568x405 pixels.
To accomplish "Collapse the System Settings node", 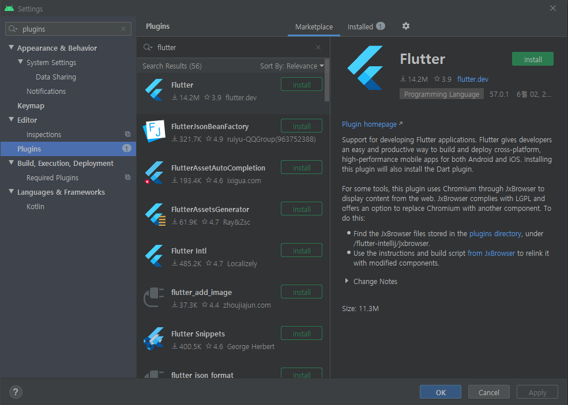I will 21,62.
